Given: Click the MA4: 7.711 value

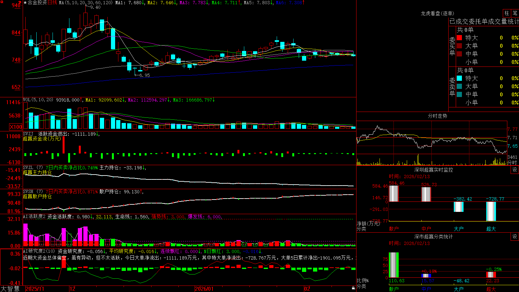Looking at the screenshot, I should [x=226, y=3].
